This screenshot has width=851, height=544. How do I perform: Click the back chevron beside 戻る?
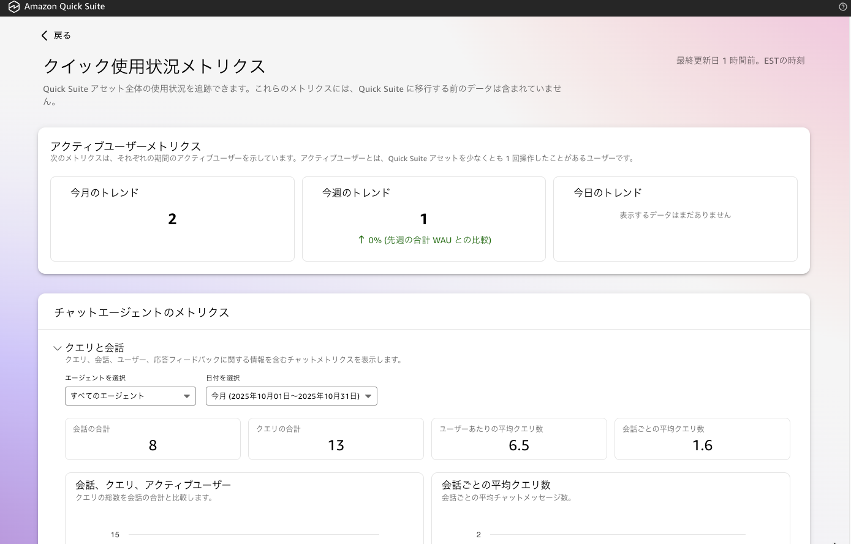coord(44,36)
